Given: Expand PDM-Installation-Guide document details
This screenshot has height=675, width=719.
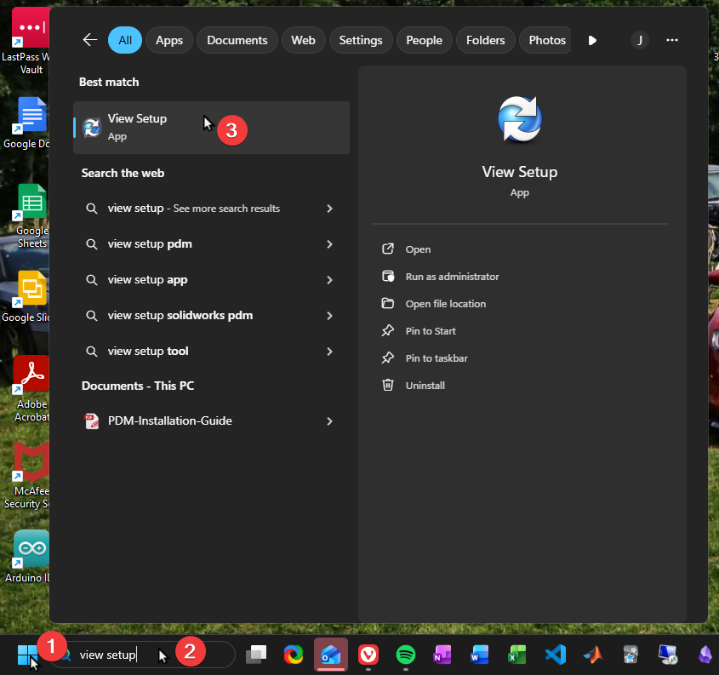Looking at the screenshot, I should pos(329,421).
